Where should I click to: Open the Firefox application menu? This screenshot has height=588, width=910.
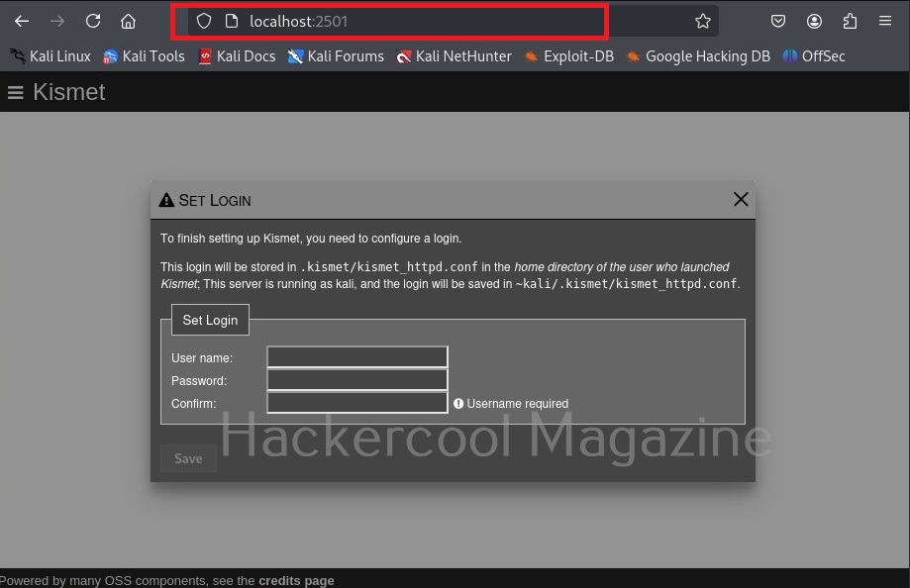[885, 22]
